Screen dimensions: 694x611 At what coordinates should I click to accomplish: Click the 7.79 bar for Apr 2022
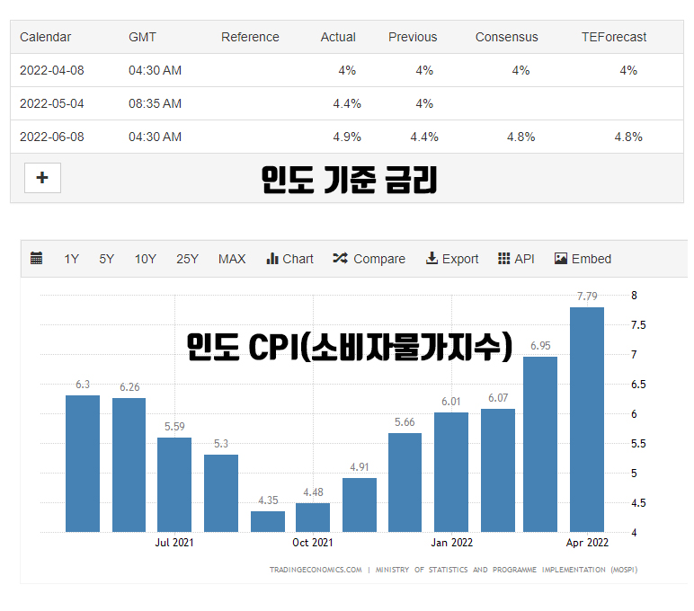pos(587,420)
